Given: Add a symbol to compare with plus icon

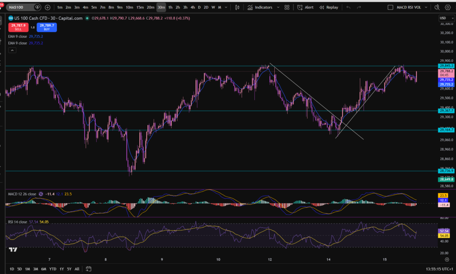Looking at the screenshot, I should tap(47, 7).
